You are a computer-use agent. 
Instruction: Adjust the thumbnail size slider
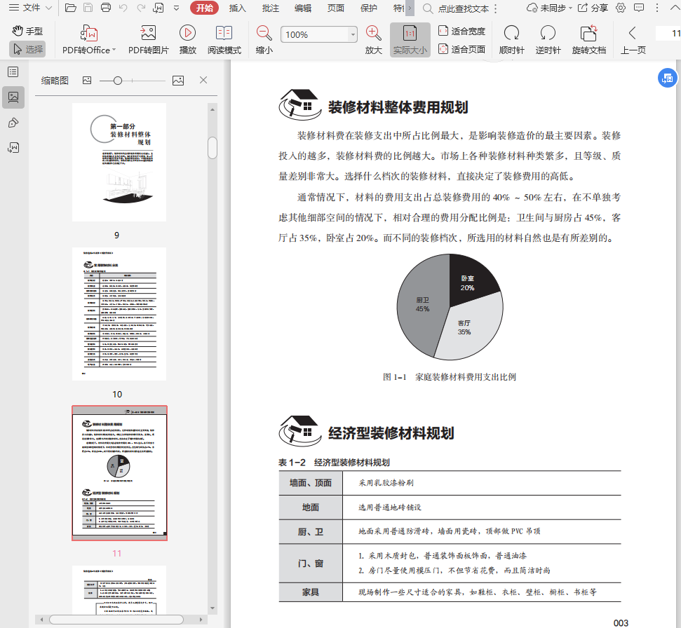[x=118, y=81]
